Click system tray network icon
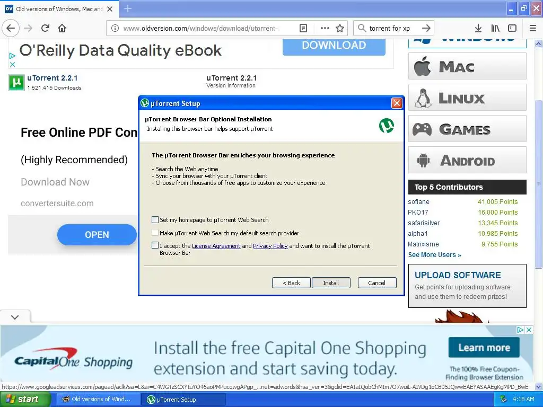The image size is (543, 407). (504, 399)
